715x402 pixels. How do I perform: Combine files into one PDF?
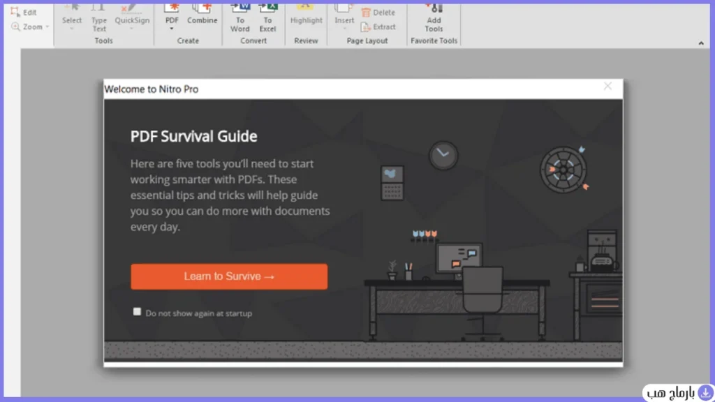[202, 15]
